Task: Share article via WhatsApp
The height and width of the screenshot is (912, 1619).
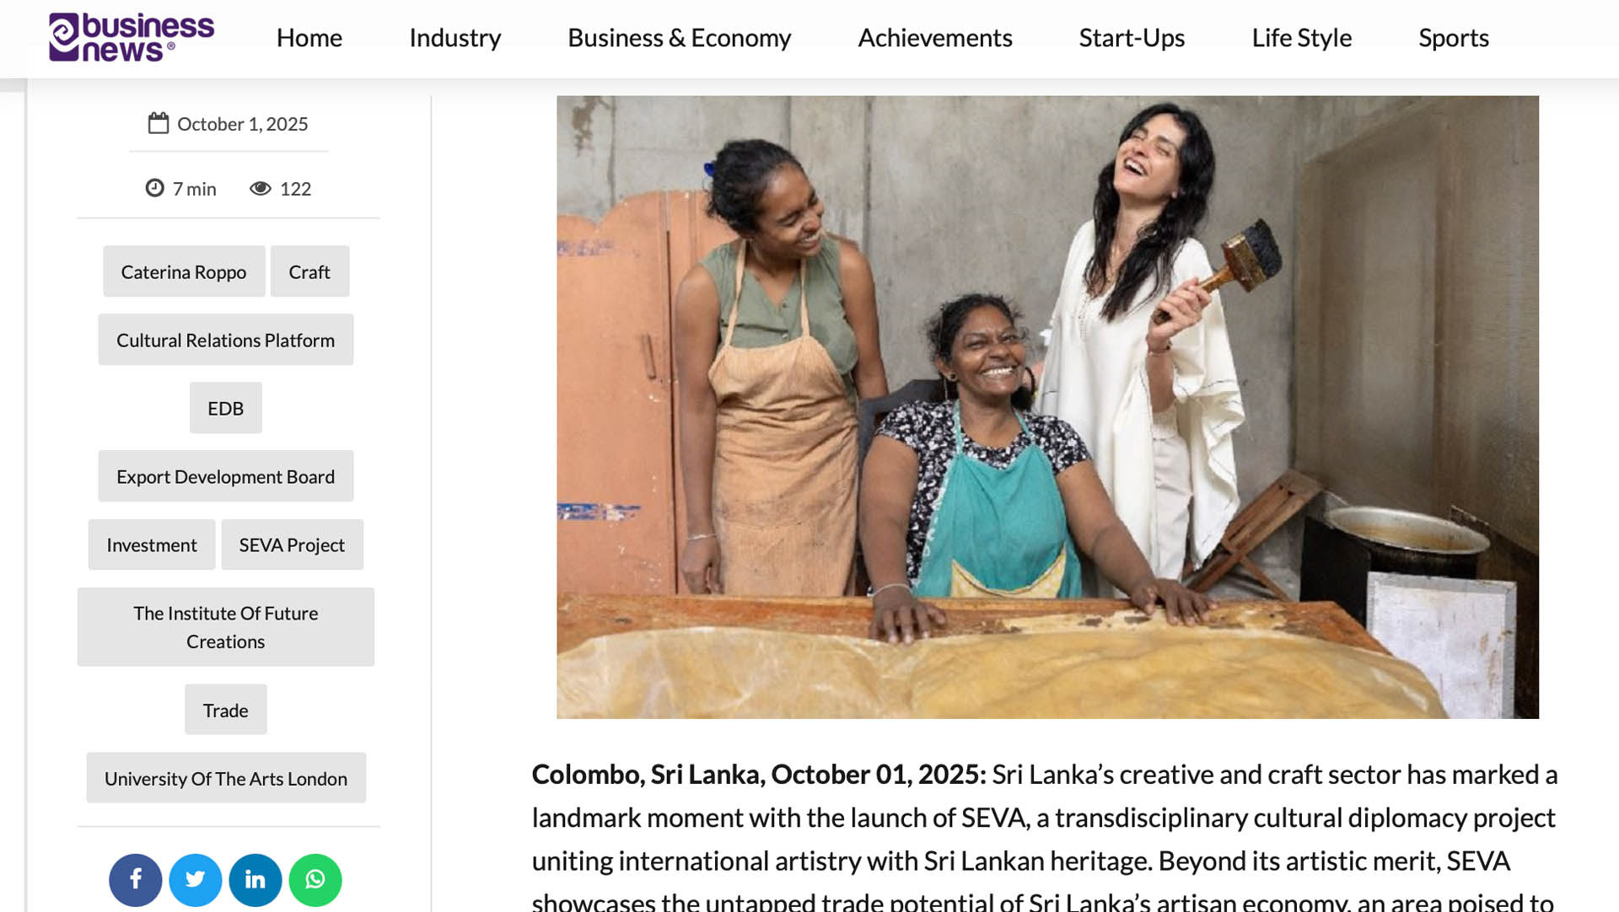Action: point(315,880)
